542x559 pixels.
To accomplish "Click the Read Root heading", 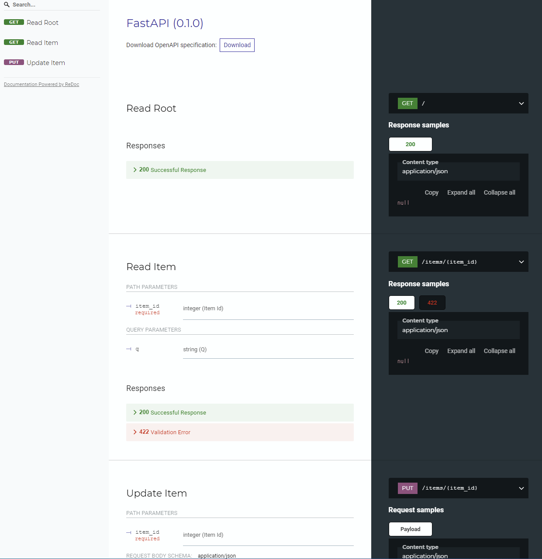I will pyautogui.click(x=151, y=108).
